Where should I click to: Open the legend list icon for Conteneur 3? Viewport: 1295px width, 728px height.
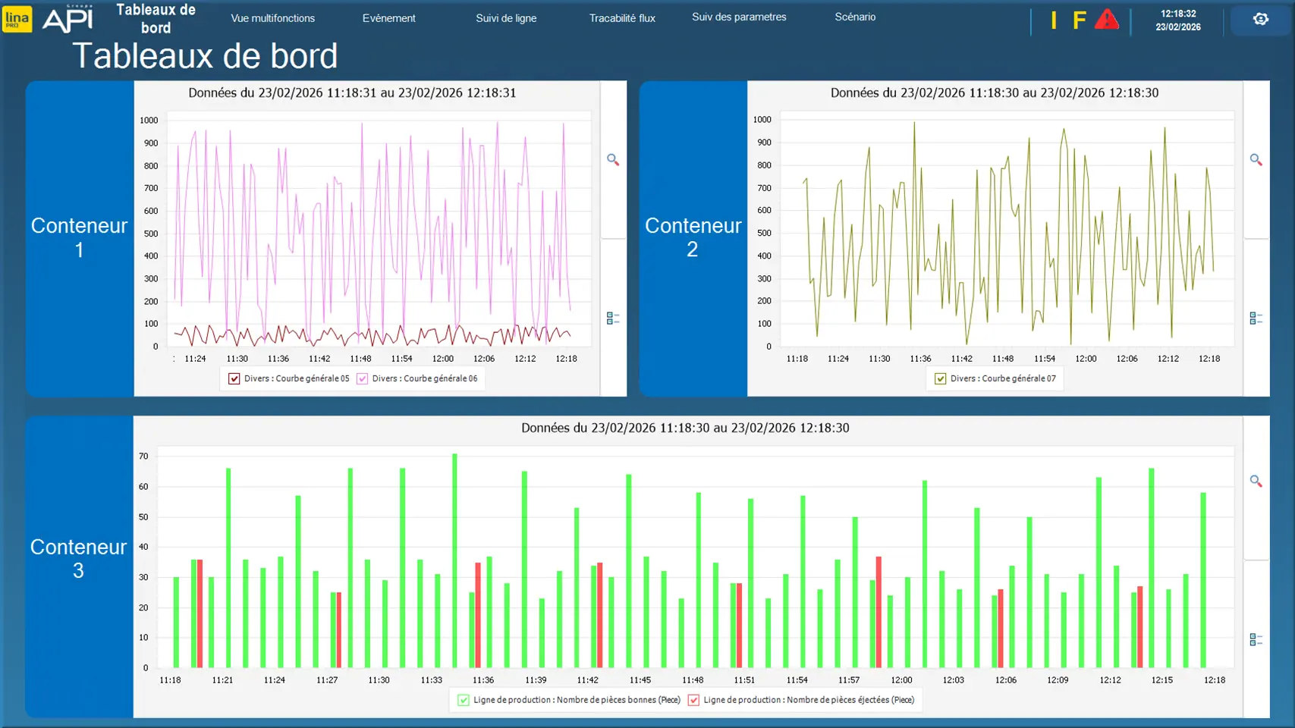[1256, 640]
